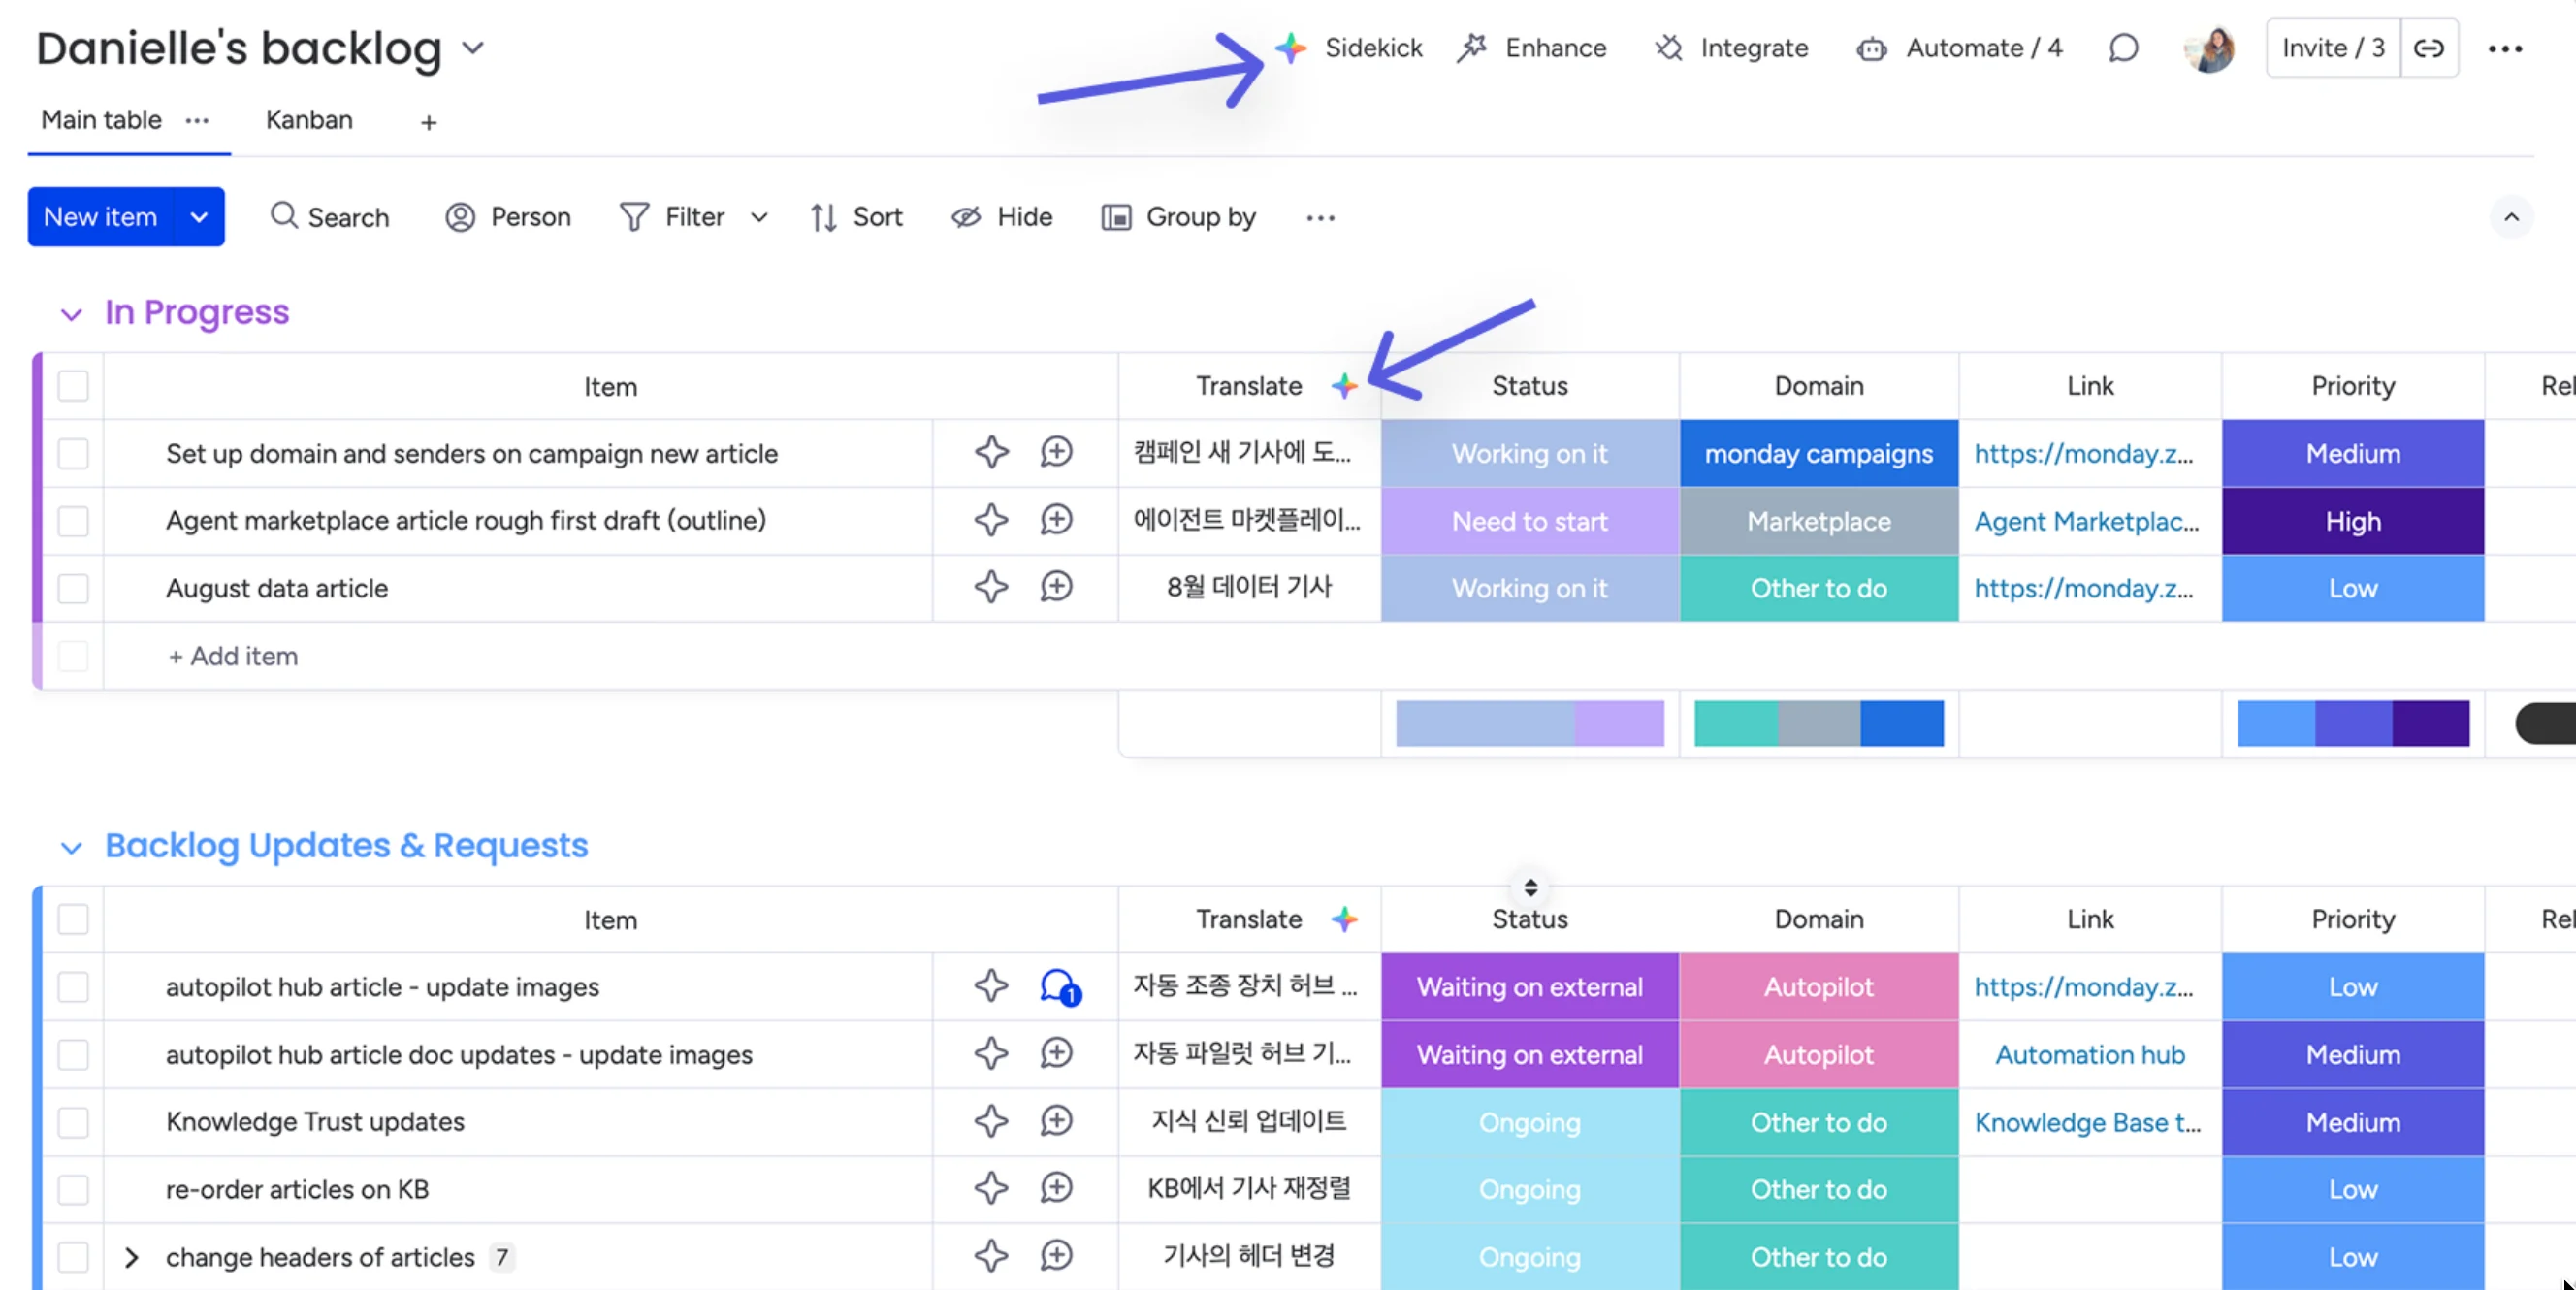This screenshot has width=2576, height=1290.
Task: Open the board title dropdown chevron
Action: (473, 48)
